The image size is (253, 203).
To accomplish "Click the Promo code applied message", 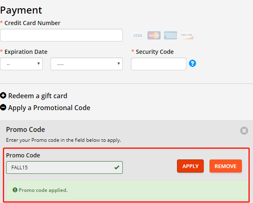I will point(43,190).
